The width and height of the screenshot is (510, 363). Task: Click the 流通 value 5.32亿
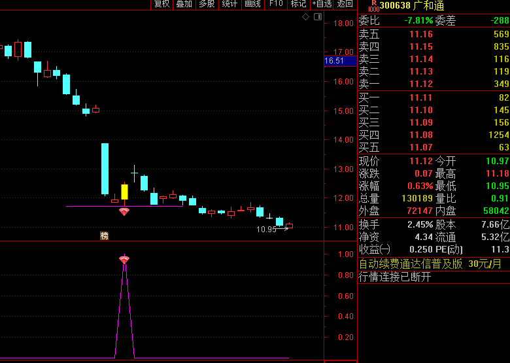click(x=496, y=237)
